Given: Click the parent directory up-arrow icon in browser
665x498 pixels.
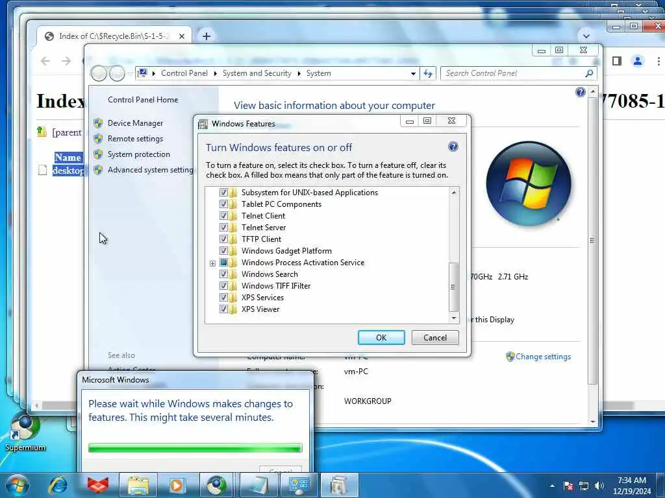Looking at the screenshot, I should [42, 132].
